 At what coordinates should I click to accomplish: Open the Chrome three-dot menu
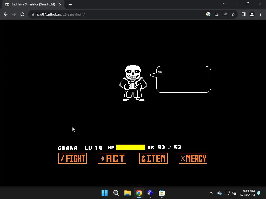pos(260,15)
